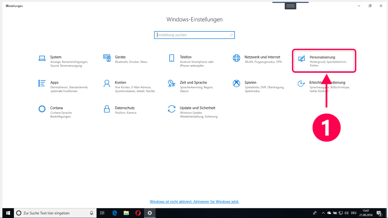The image size is (388, 218).
Task: Launch Microsoft Edge from the taskbar
Action: (x=115, y=213)
